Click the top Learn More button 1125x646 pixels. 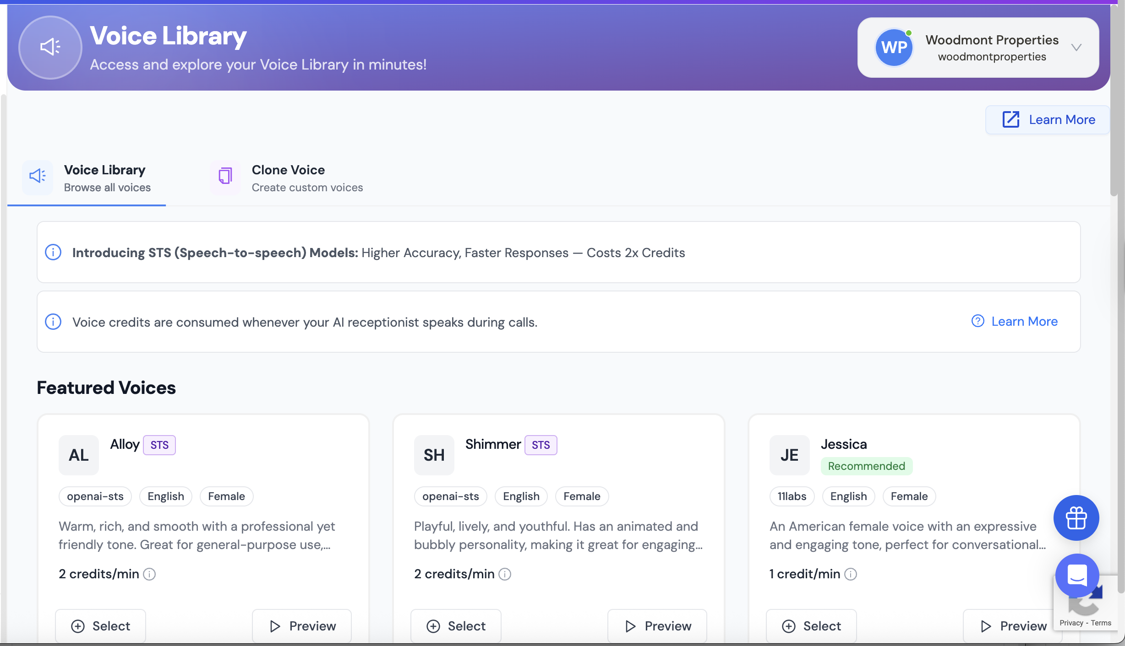click(x=1048, y=120)
